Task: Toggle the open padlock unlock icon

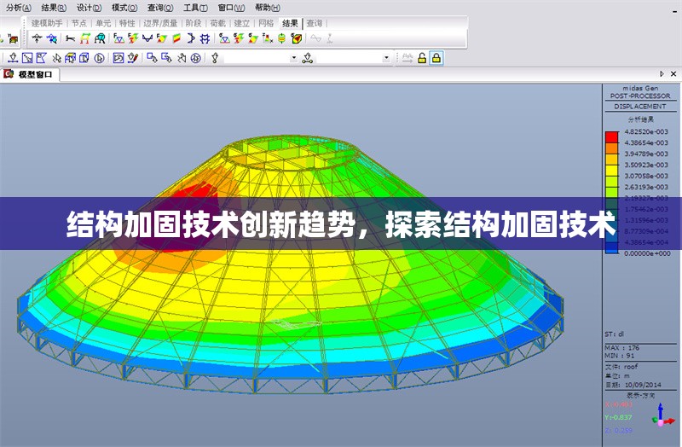Action: tap(421, 58)
